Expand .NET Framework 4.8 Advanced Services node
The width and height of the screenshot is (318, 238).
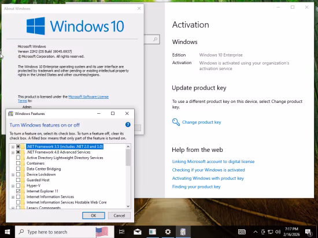(x=13, y=153)
